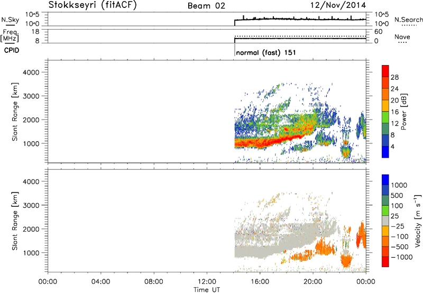Click the 28 value on power scale
Image resolution: width=423 pixels, height=293 pixels.
394,77
